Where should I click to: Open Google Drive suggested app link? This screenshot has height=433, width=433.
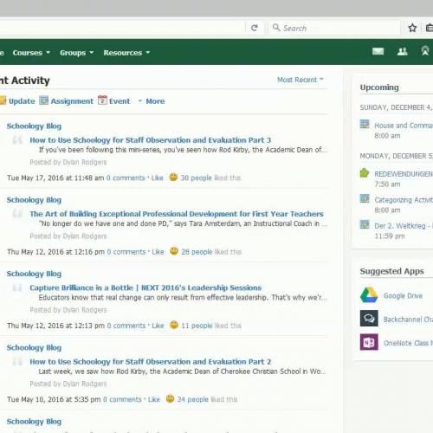403,296
